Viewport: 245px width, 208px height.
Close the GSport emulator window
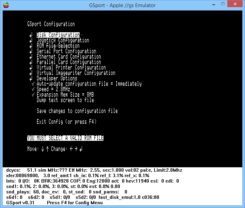235,4
